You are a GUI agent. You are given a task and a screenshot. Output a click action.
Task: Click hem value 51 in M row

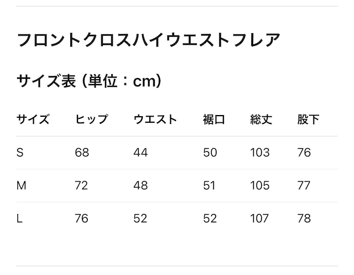210,186
